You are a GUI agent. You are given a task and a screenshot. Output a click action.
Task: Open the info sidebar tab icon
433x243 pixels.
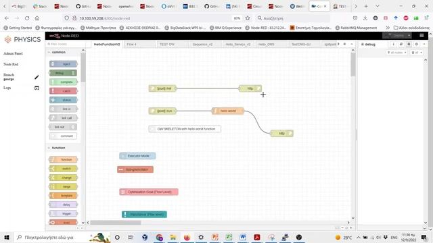pos(393,44)
